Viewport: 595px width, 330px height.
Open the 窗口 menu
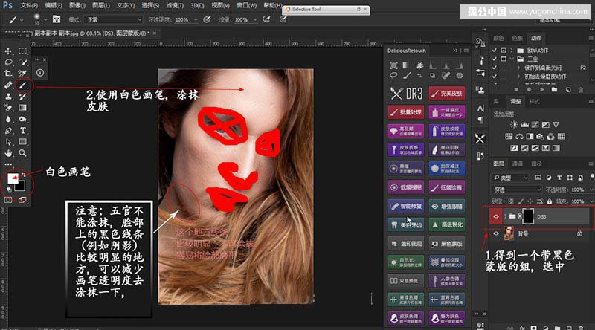point(247,5)
